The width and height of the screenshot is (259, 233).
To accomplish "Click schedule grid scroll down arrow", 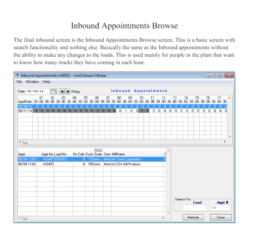I will pos(230,137).
